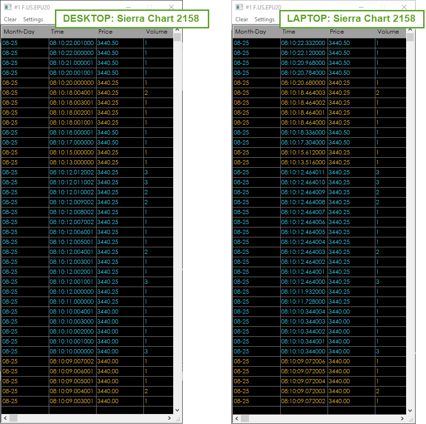
Task: Close the Laptop time and sales window
Action: click(x=404, y=7)
